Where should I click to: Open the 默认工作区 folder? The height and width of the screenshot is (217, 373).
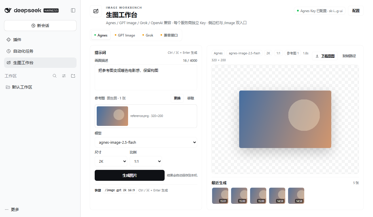[x=40, y=87]
